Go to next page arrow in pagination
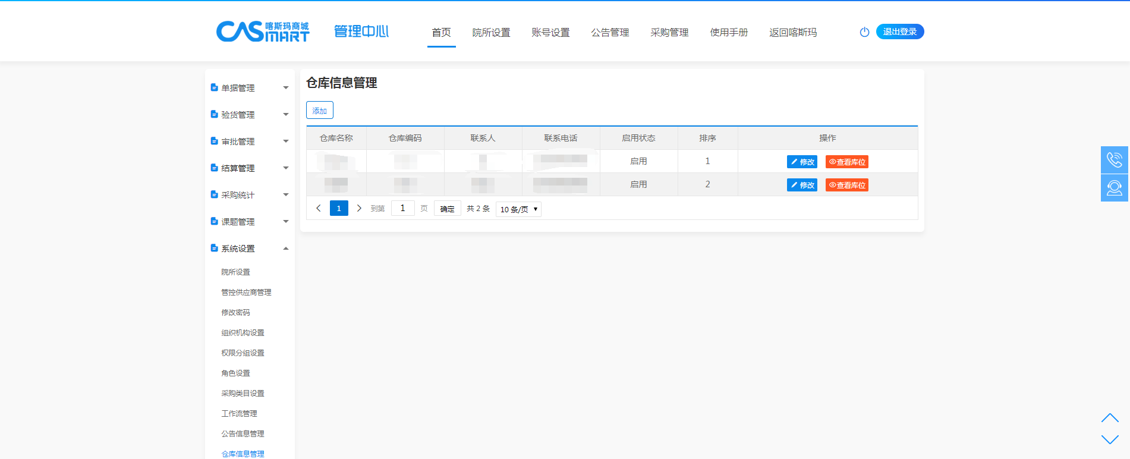This screenshot has width=1130, height=459. (359, 208)
